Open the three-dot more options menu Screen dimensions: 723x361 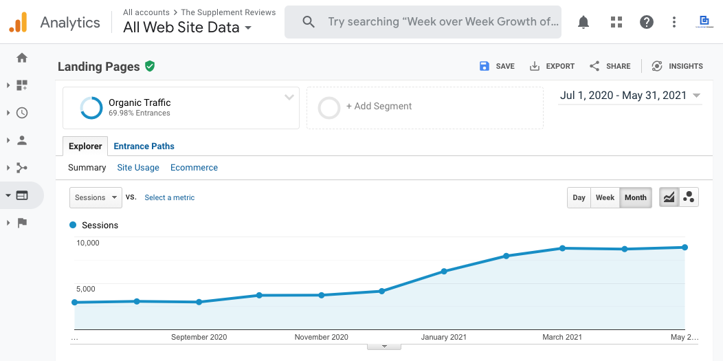pyautogui.click(x=674, y=22)
